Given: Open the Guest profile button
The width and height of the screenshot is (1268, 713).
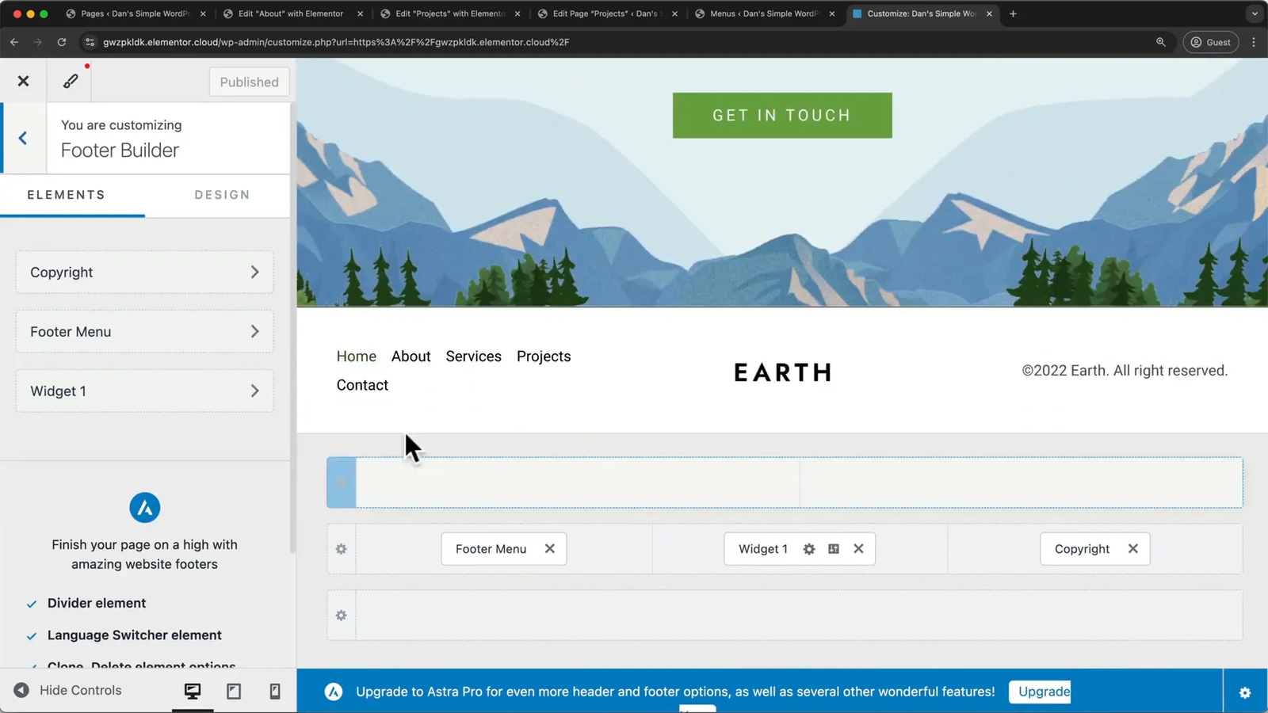Looking at the screenshot, I should tap(1211, 42).
